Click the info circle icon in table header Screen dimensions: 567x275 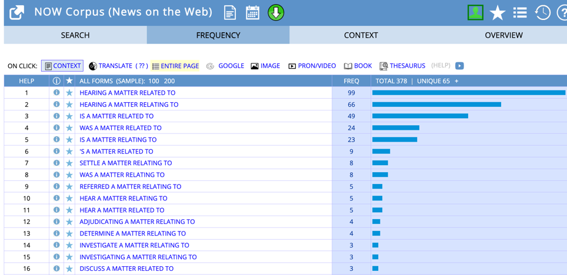pos(56,81)
